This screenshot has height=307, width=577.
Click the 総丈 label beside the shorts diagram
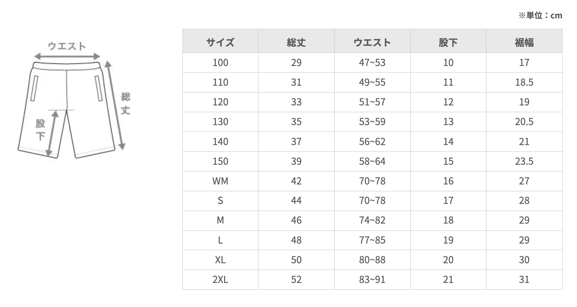click(126, 103)
